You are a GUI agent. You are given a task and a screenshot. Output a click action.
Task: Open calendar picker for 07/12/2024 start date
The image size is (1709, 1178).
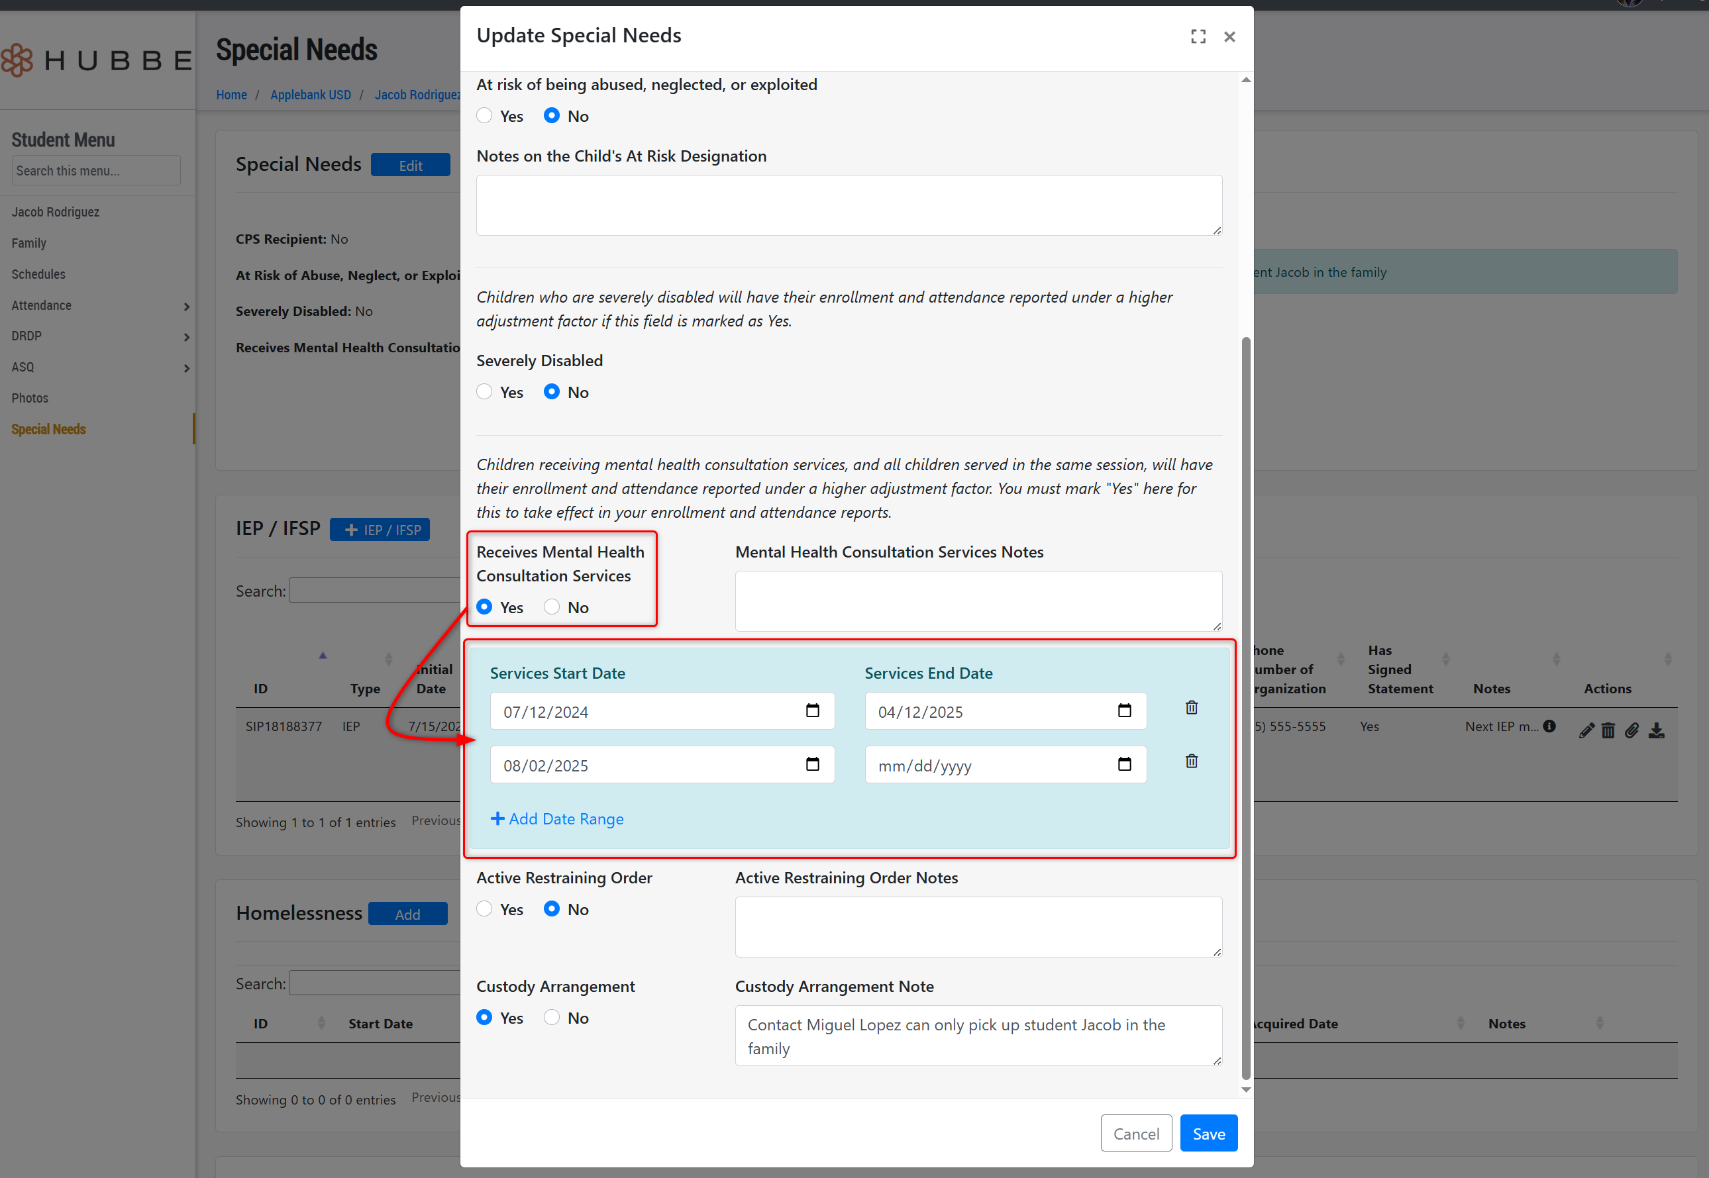coord(812,711)
